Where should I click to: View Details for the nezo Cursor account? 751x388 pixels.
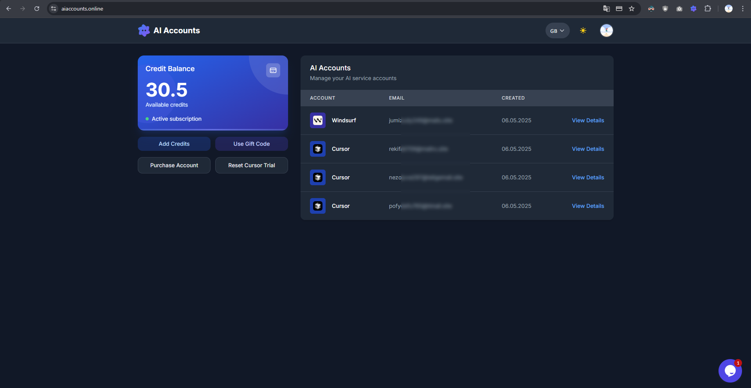[x=588, y=177]
